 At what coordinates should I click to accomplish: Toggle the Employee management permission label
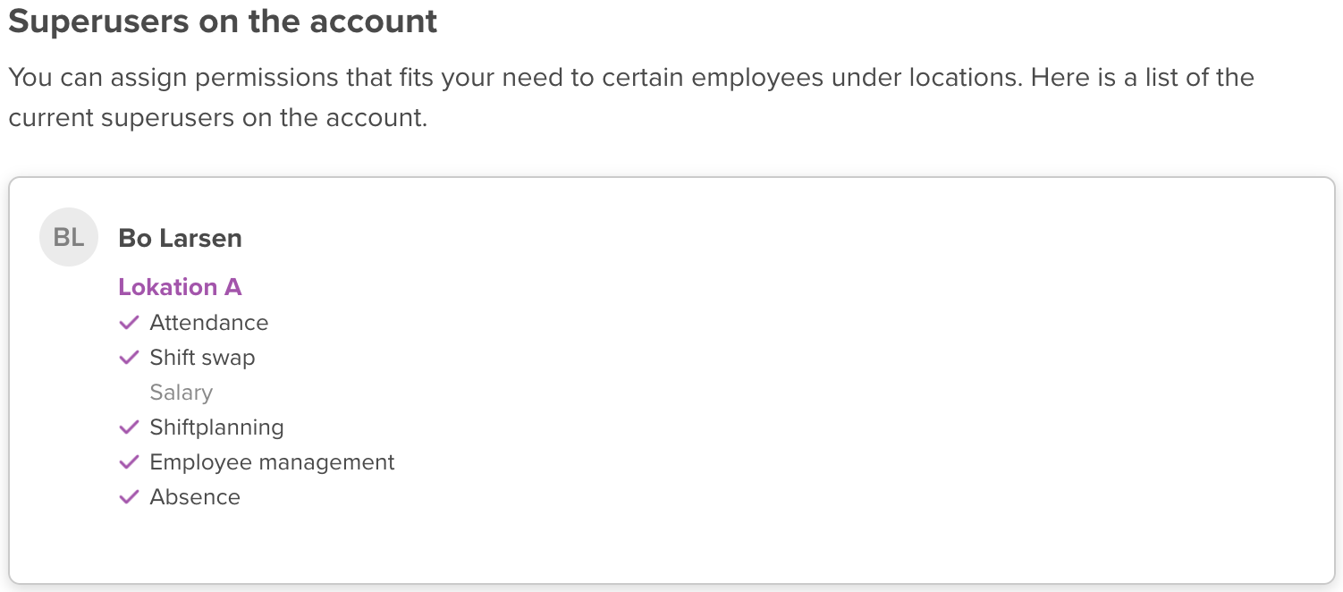coord(273,461)
